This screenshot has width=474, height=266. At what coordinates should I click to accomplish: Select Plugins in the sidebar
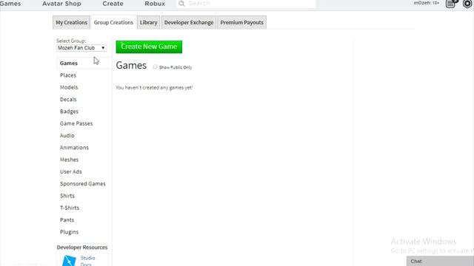click(69, 232)
